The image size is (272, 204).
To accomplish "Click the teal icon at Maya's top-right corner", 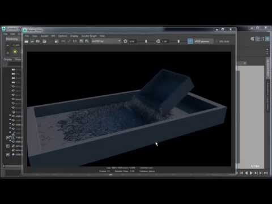I will click(267, 39).
